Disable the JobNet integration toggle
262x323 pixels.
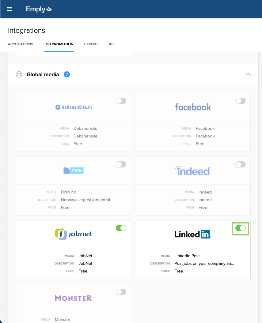[x=121, y=228]
